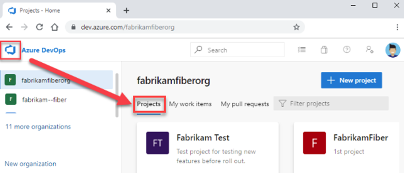Open the Fabrikam Test project card

pyautogui.click(x=208, y=148)
